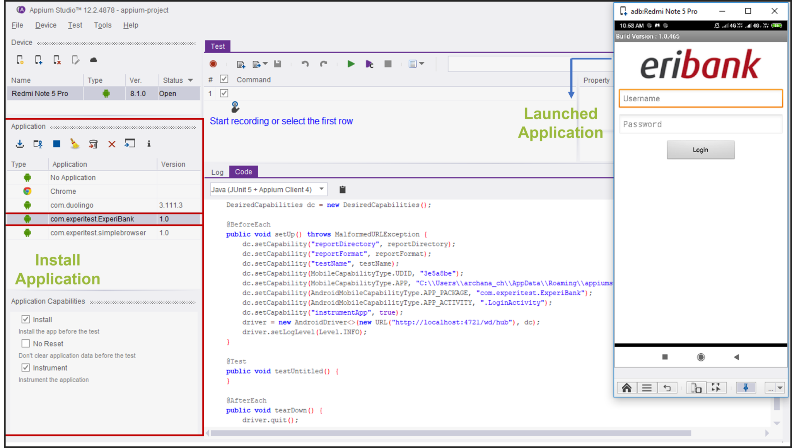Click the home button under device screen
Screen dimensions: 792x448
626,388
